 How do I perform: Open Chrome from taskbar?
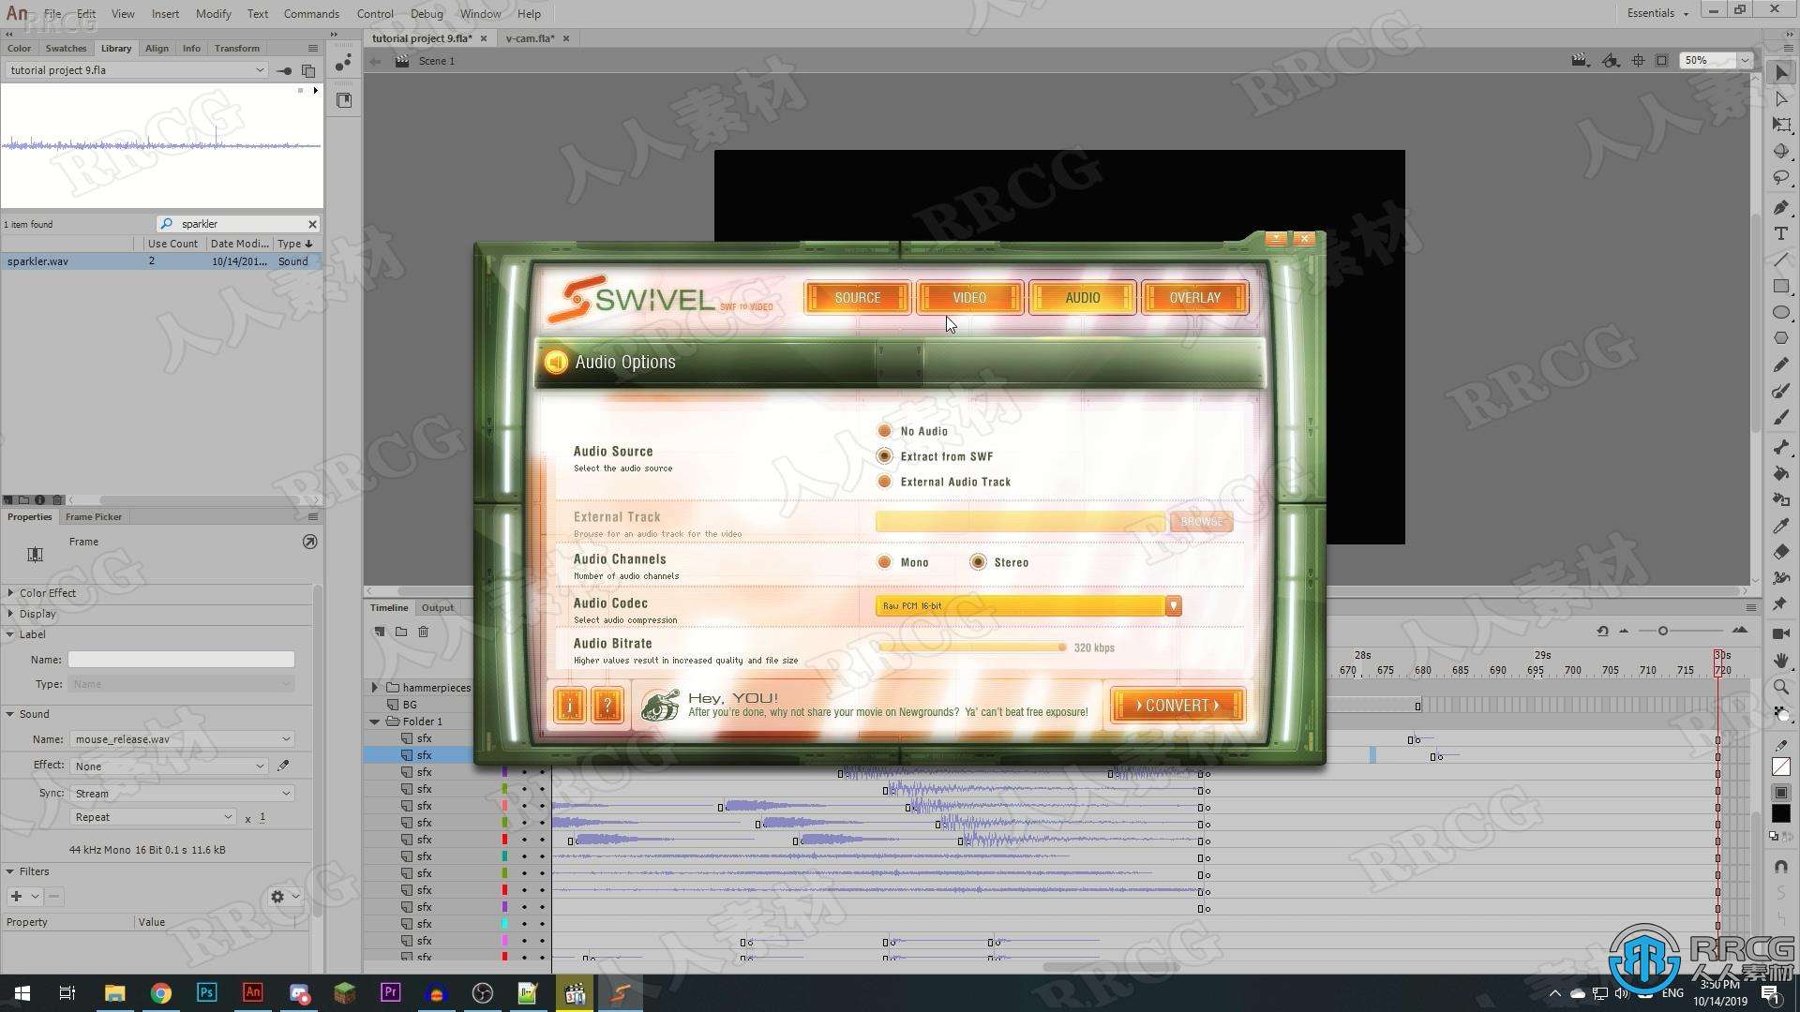coord(160,992)
